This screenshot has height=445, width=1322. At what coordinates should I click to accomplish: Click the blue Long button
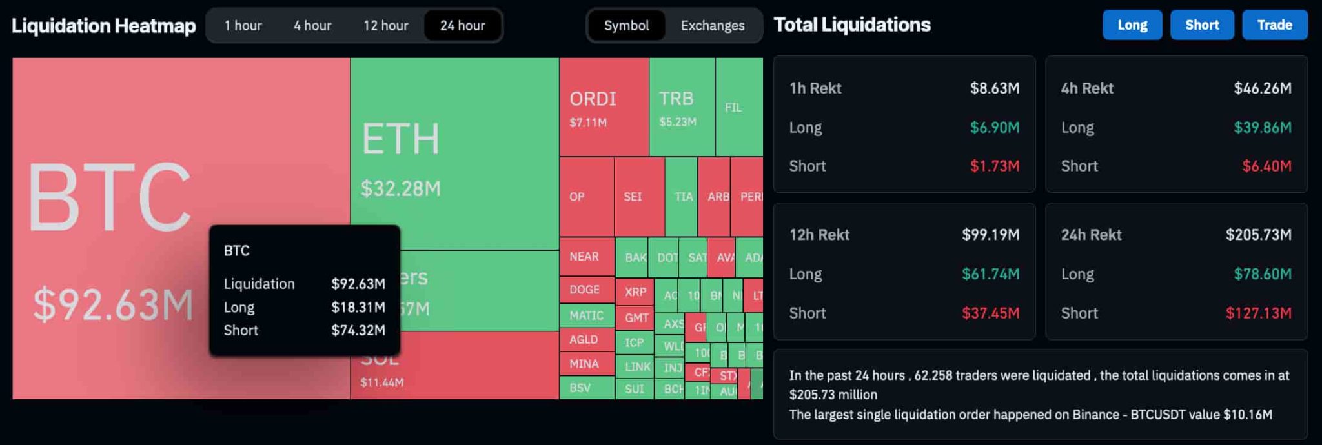coord(1132,25)
